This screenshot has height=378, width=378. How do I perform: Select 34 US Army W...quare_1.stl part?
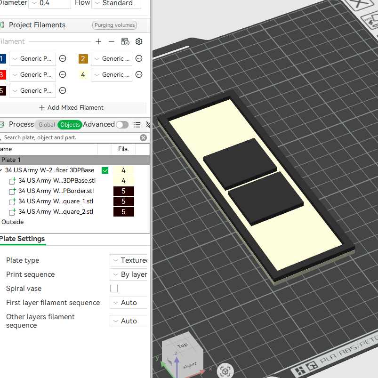(56, 201)
